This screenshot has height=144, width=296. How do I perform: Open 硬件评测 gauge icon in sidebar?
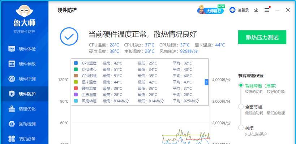click(12, 79)
